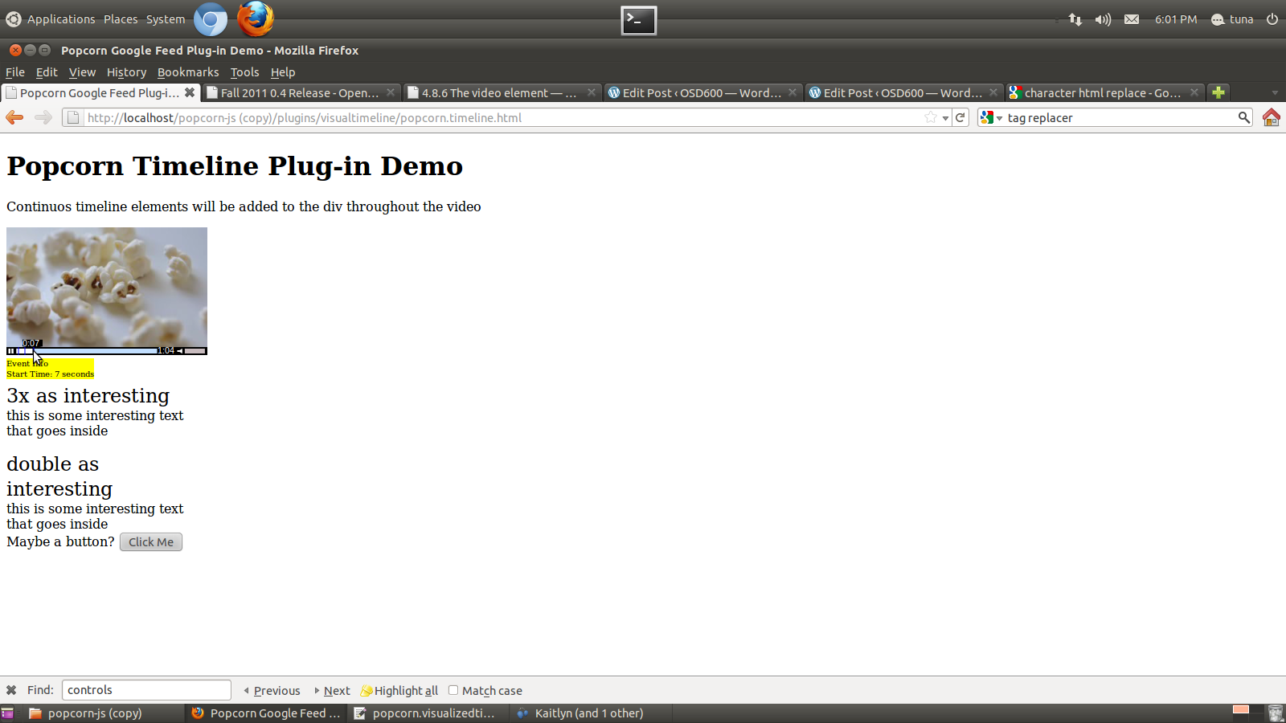Screen dimensions: 1286x723
Task: Click the 'Click Me' button
Action: pos(151,542)
